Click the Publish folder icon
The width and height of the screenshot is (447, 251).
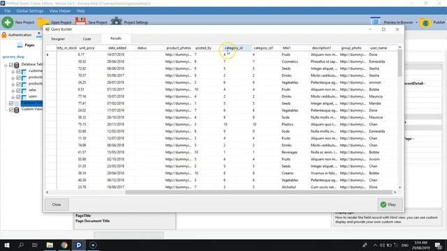pyautogui.click(x=425, y=22)
